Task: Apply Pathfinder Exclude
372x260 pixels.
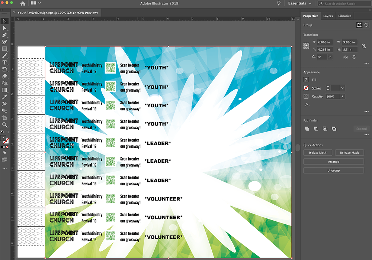Action: click(x=334, y=129)
